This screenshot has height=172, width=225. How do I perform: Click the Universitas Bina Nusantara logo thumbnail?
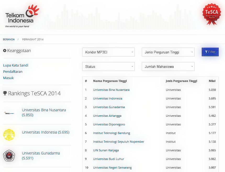[9, 113]
